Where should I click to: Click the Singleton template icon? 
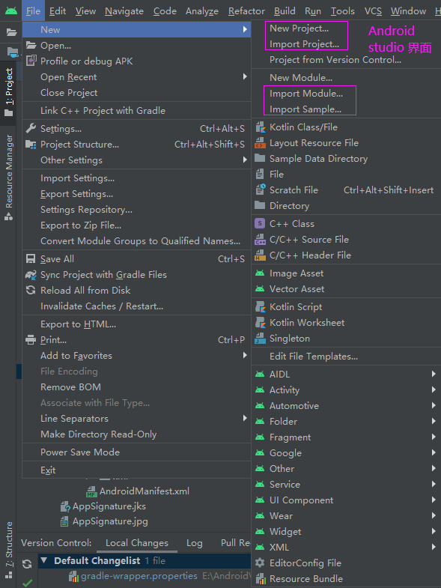click(x=261, y=339)
